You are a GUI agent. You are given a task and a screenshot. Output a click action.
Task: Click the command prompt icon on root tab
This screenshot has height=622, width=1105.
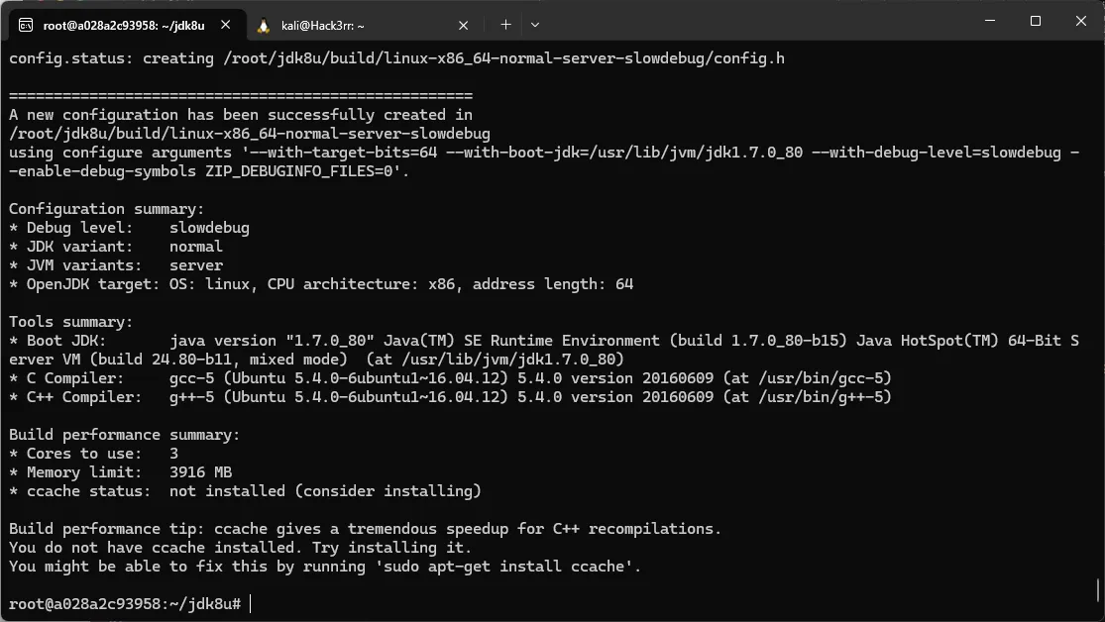pyautogui.click(x=26, y=26)
